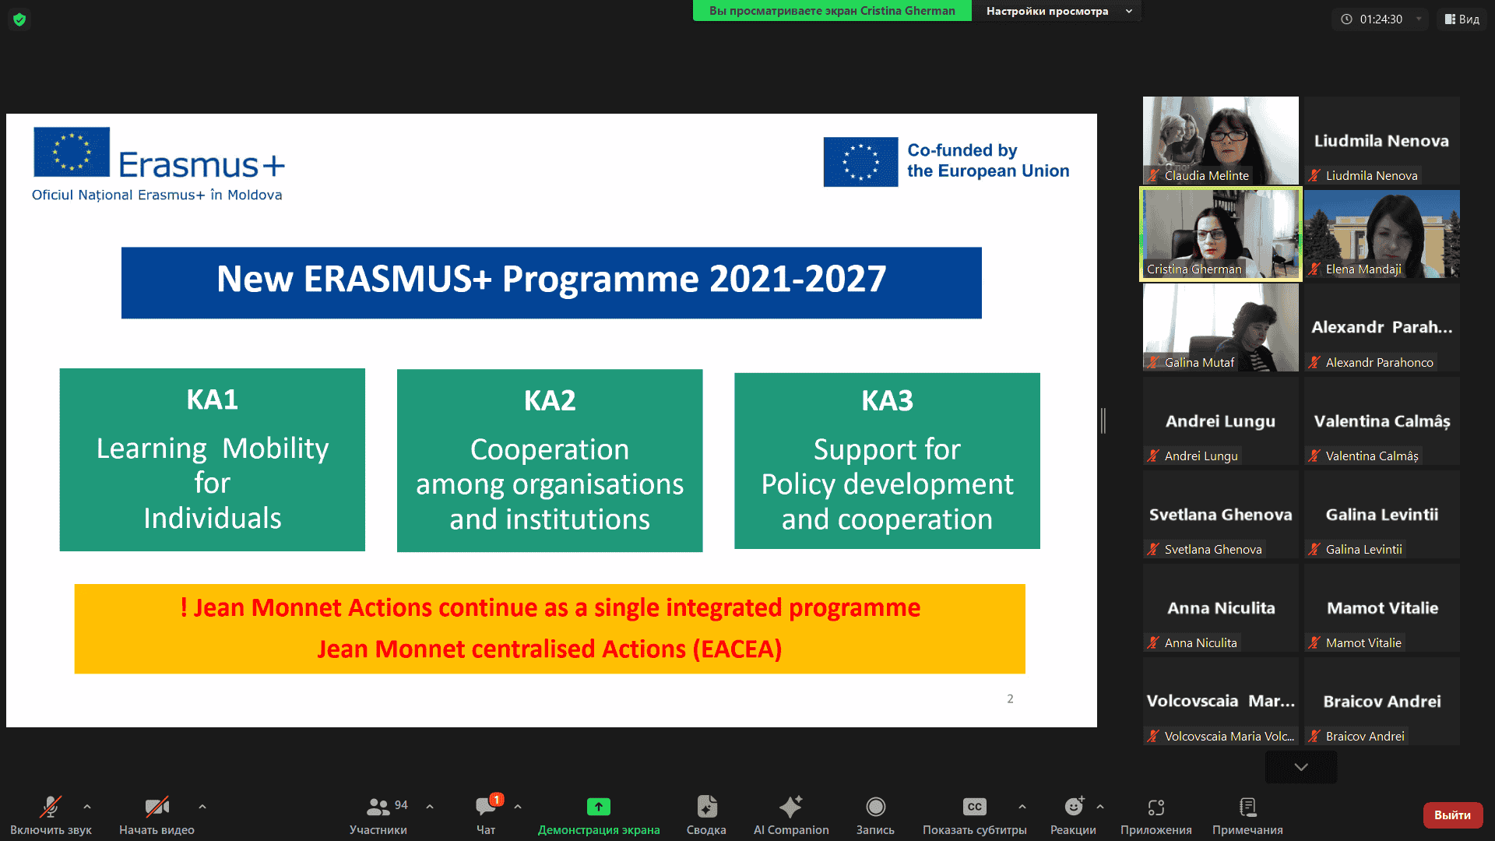The image size is (1495, 841).
Task: Click the green Share Screen icon
Action: click(x=598, y=807)
